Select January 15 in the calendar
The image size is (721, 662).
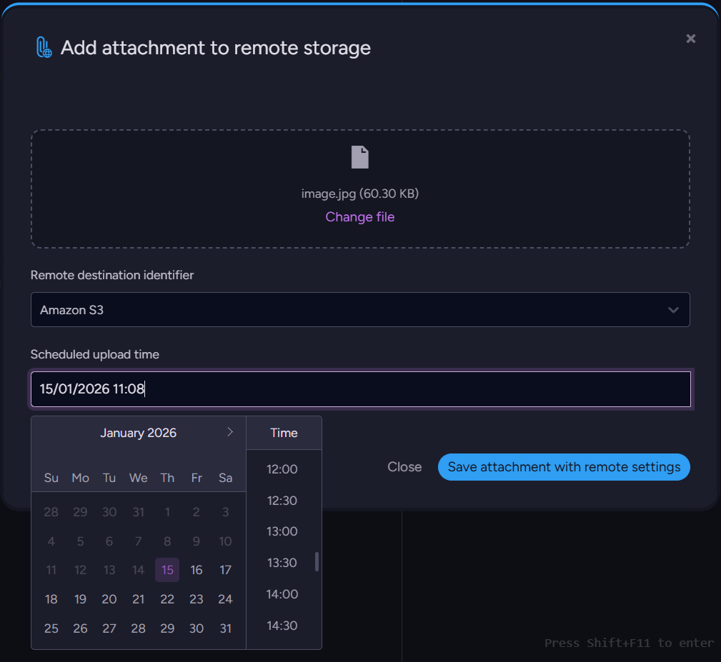pyautogui.click(x=167, y=570)
